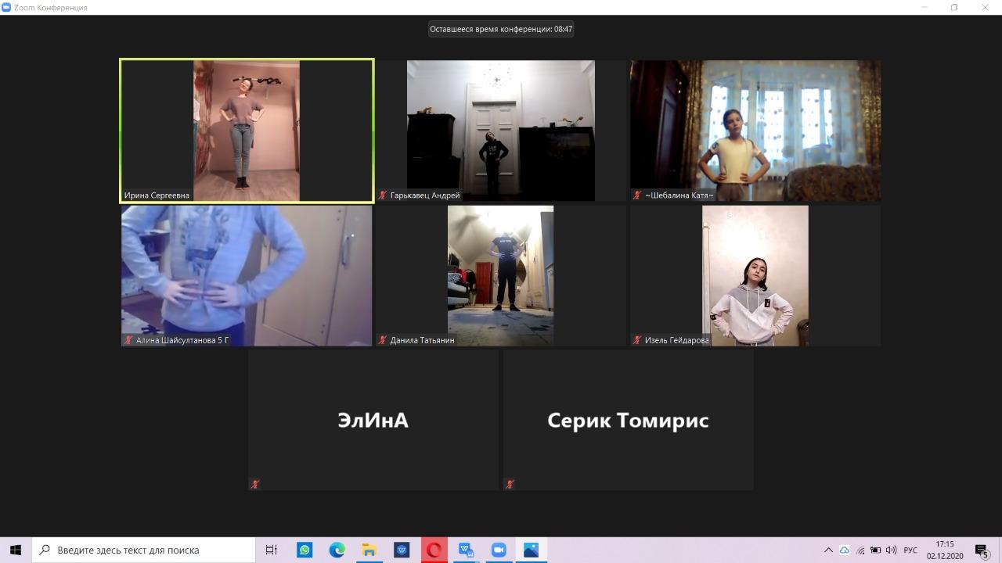
Task: Select Ирина Сергеевна's highlighted video tile
Action: 247,131
